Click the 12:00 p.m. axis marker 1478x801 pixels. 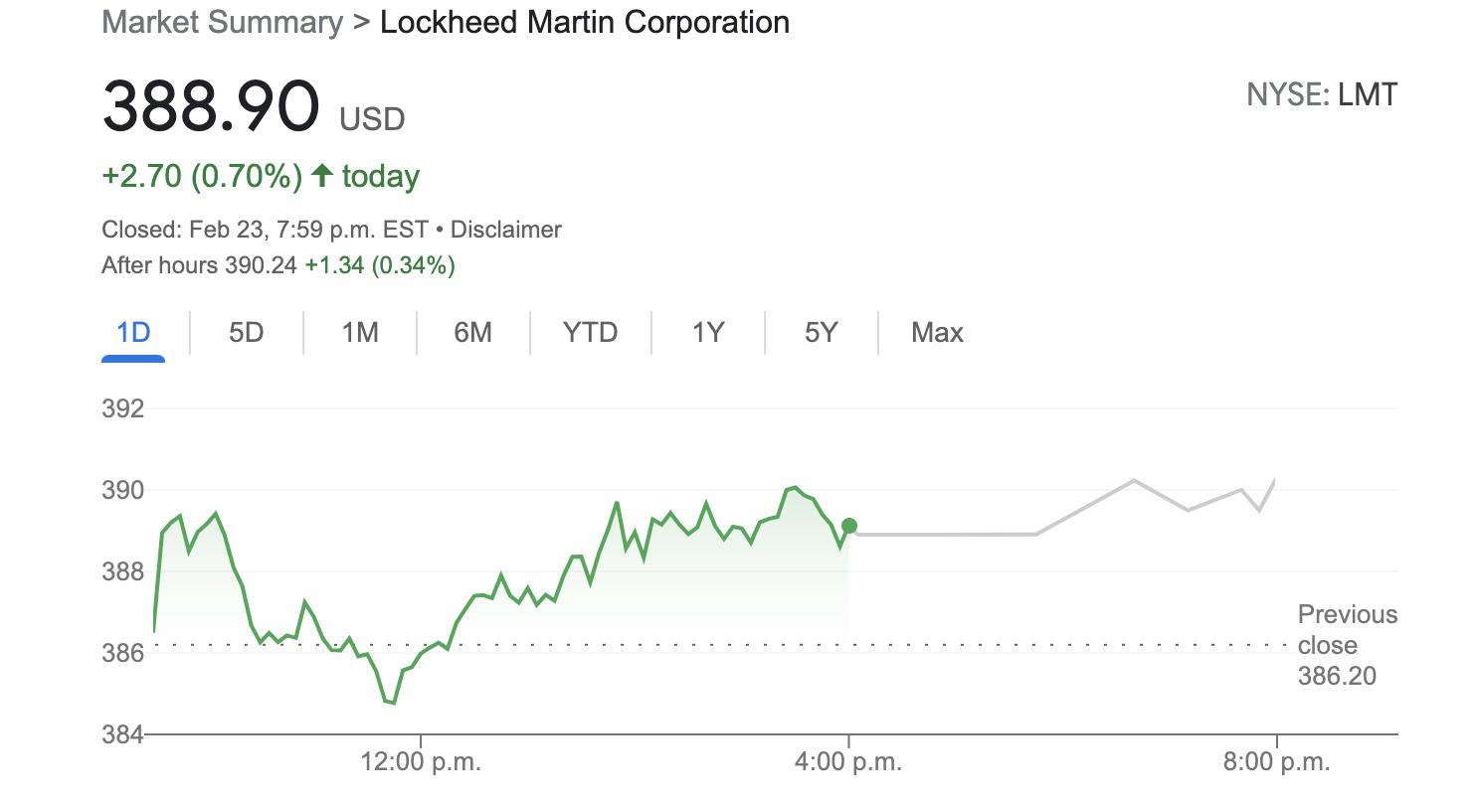tap(421, 762)
